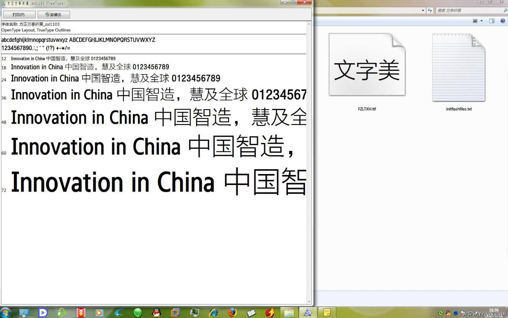This screenshot has height=318, width=508.
Task: Open the overlapping-squares taskbar icon
Action: coord(175,313)
